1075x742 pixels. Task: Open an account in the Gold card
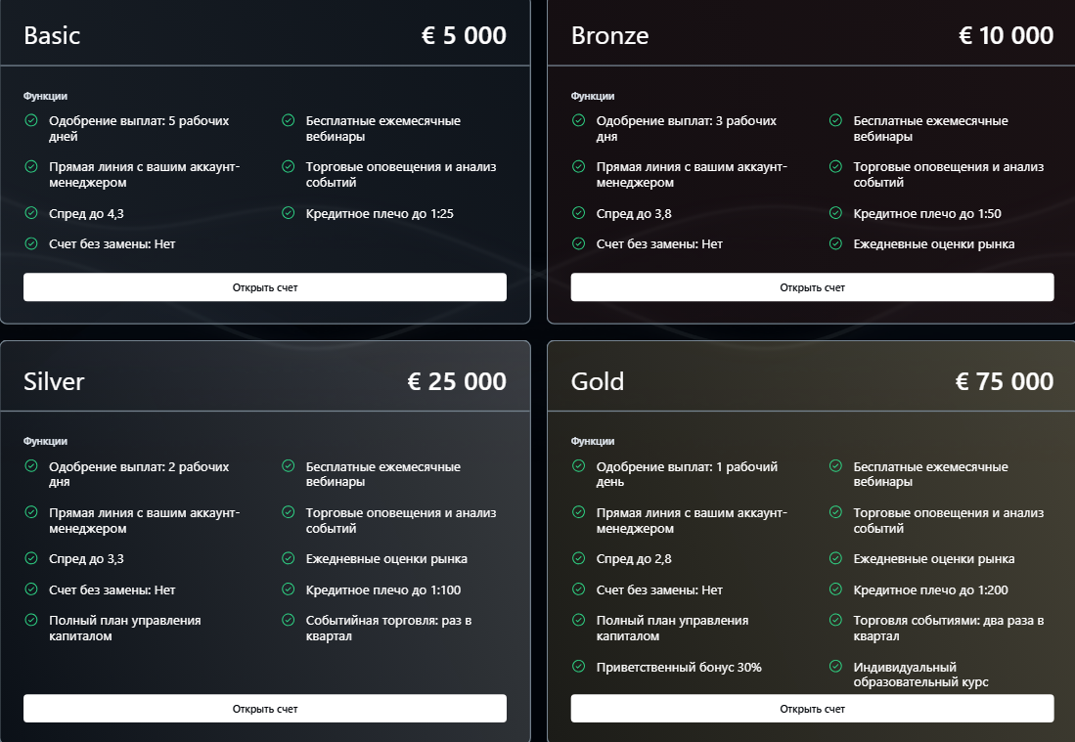812,709
